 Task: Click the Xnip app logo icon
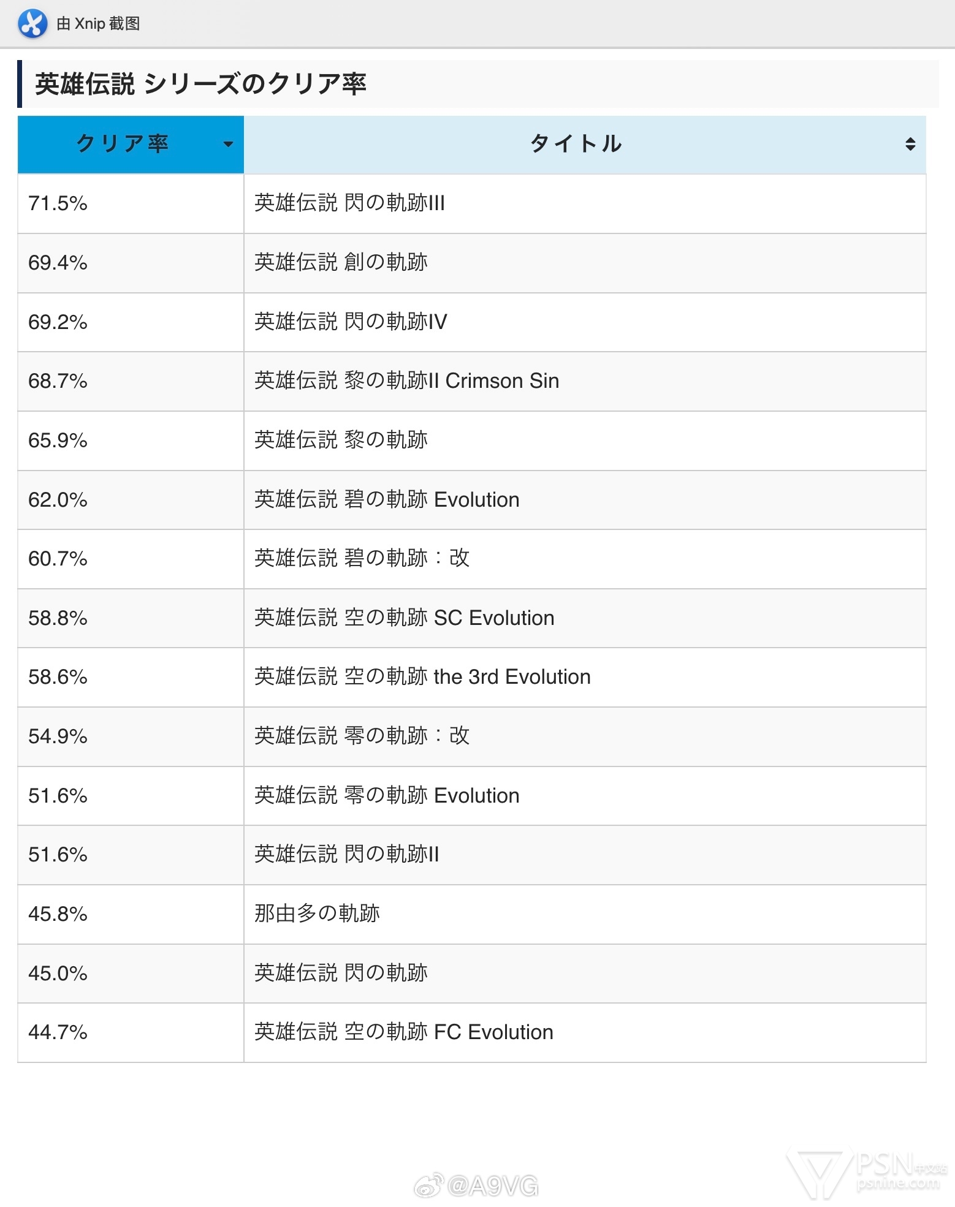pos(32,24)
